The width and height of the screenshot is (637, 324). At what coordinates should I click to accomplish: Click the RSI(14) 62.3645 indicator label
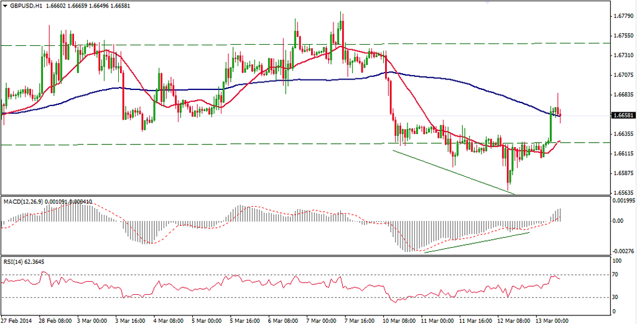pos(24,261)
